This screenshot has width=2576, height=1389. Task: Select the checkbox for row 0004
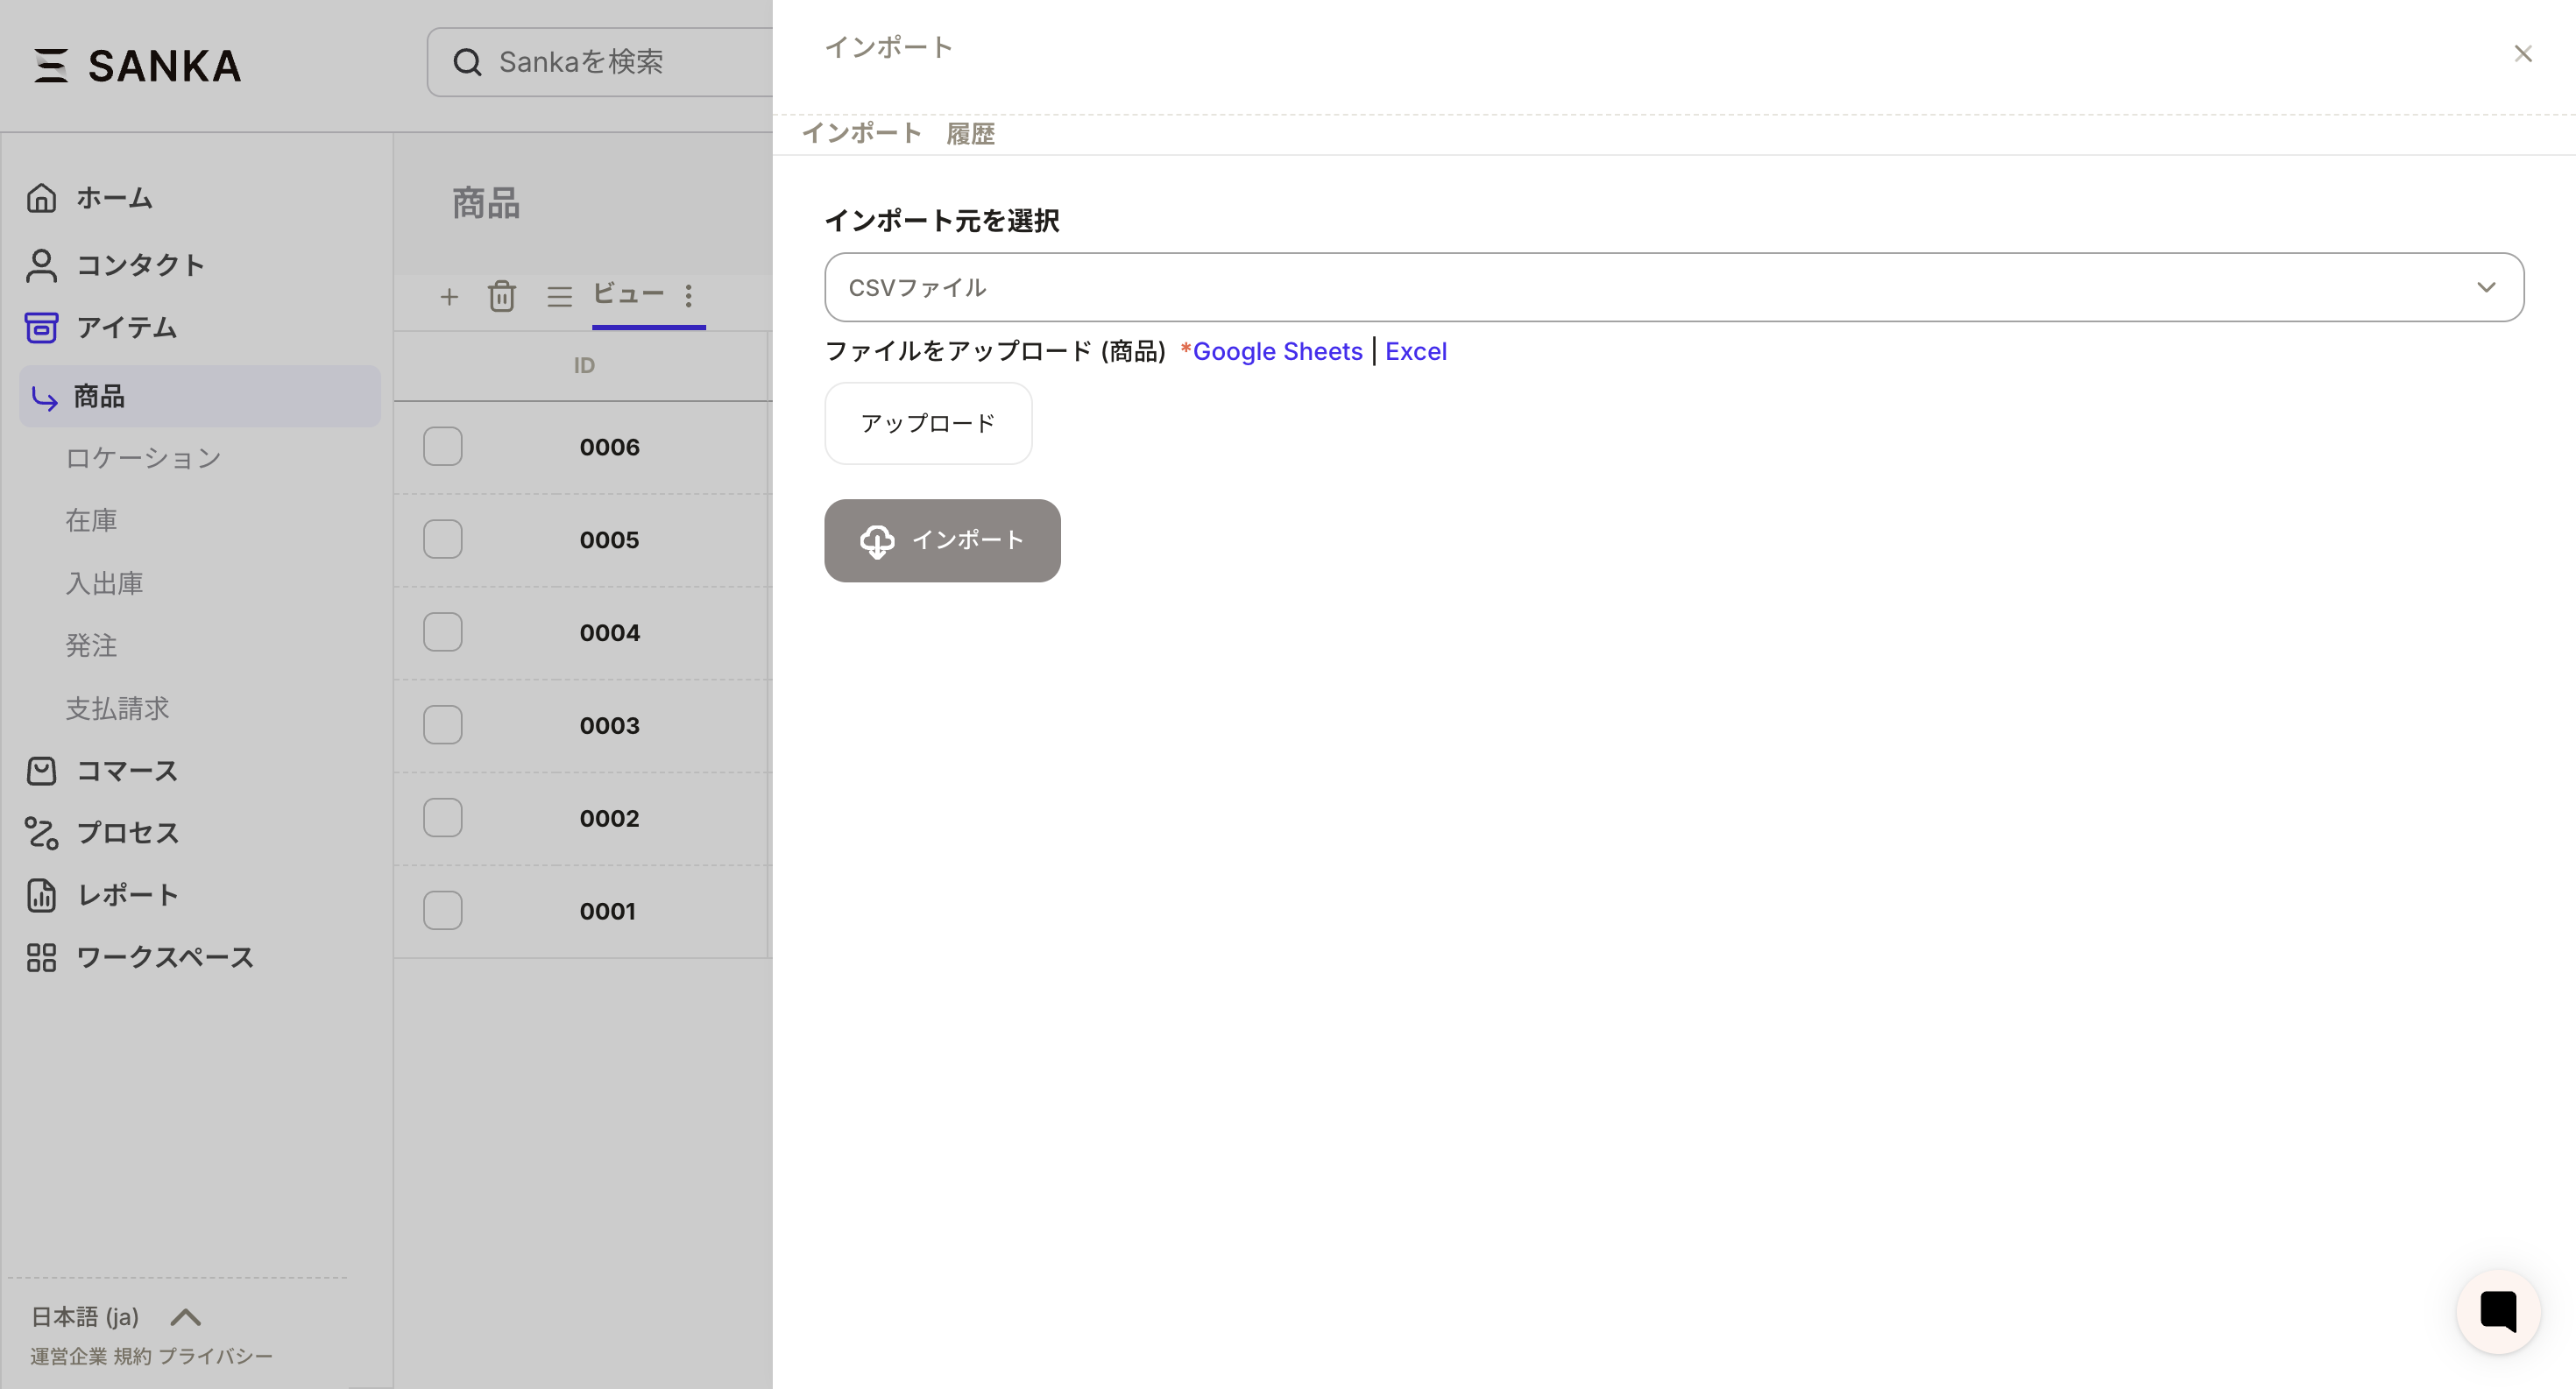click(442, 632)
